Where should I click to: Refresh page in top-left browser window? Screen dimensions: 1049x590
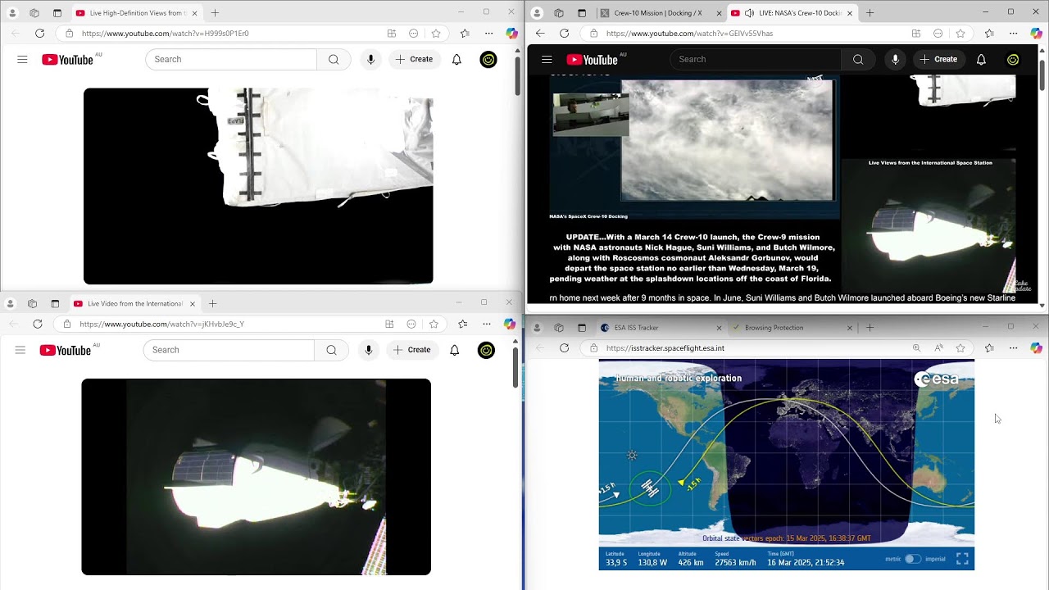(39, 34)
